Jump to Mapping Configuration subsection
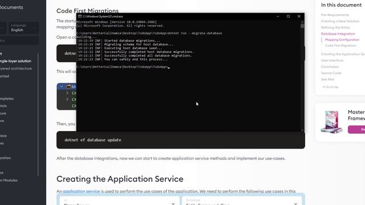365x205 pixels. [x=342, y=40]
